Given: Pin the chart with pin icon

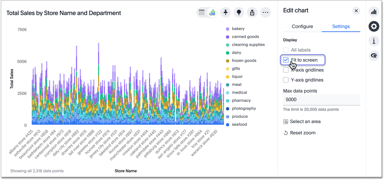Looking at the screenshot, I should 226,13.
